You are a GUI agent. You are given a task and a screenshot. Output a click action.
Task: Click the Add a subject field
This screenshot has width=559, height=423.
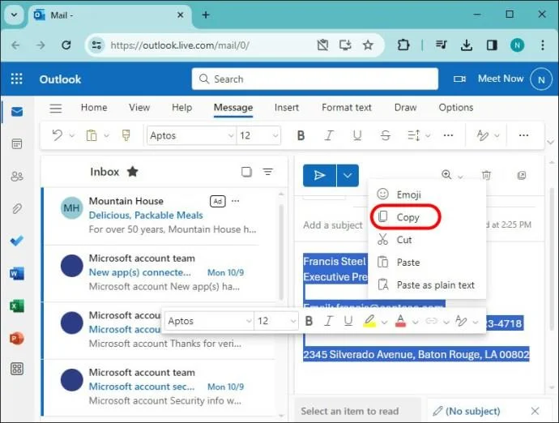pyautogui.click(x=333, y=225)
